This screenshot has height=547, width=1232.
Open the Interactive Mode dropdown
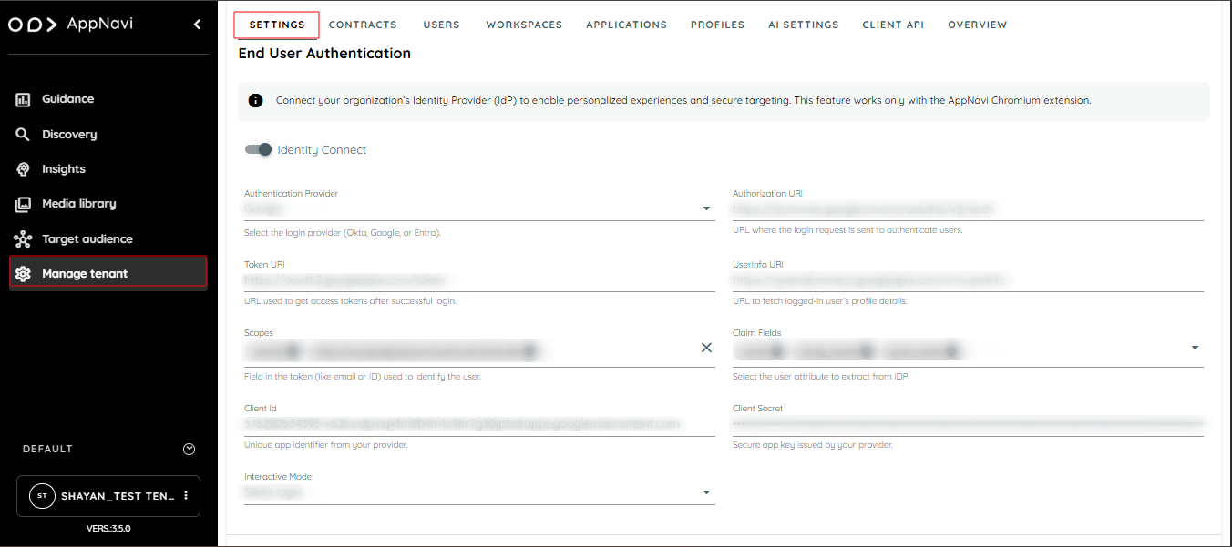705,492
